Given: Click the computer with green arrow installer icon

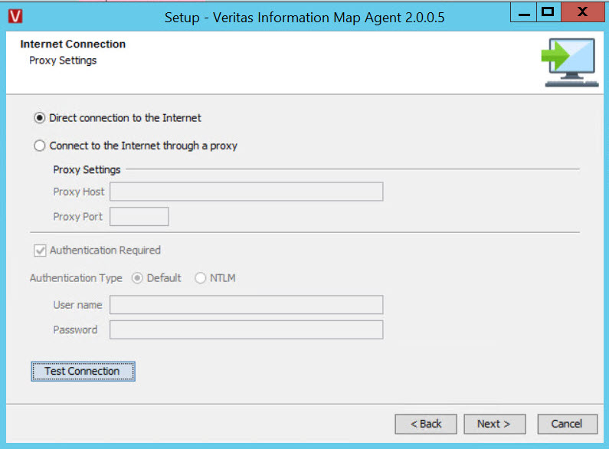Looking at the screenshot, I should (570, 62).
